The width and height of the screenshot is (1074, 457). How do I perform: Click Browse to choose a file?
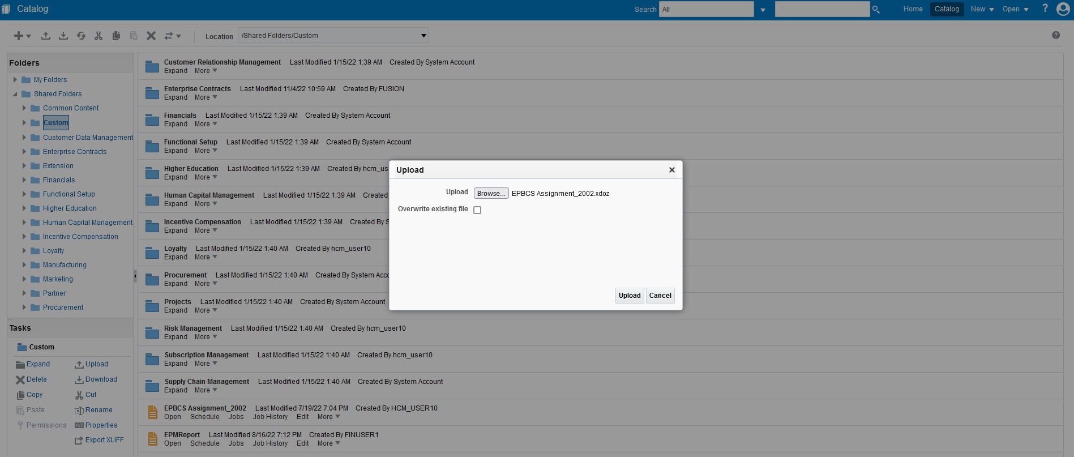pos(491,194)
